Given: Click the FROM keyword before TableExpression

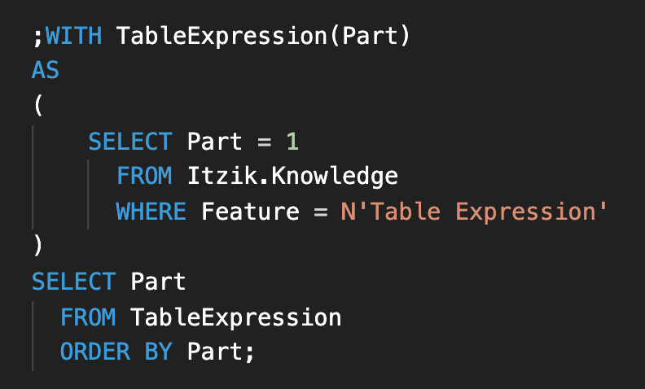Looking at the screenshot, I should point(88,317).
